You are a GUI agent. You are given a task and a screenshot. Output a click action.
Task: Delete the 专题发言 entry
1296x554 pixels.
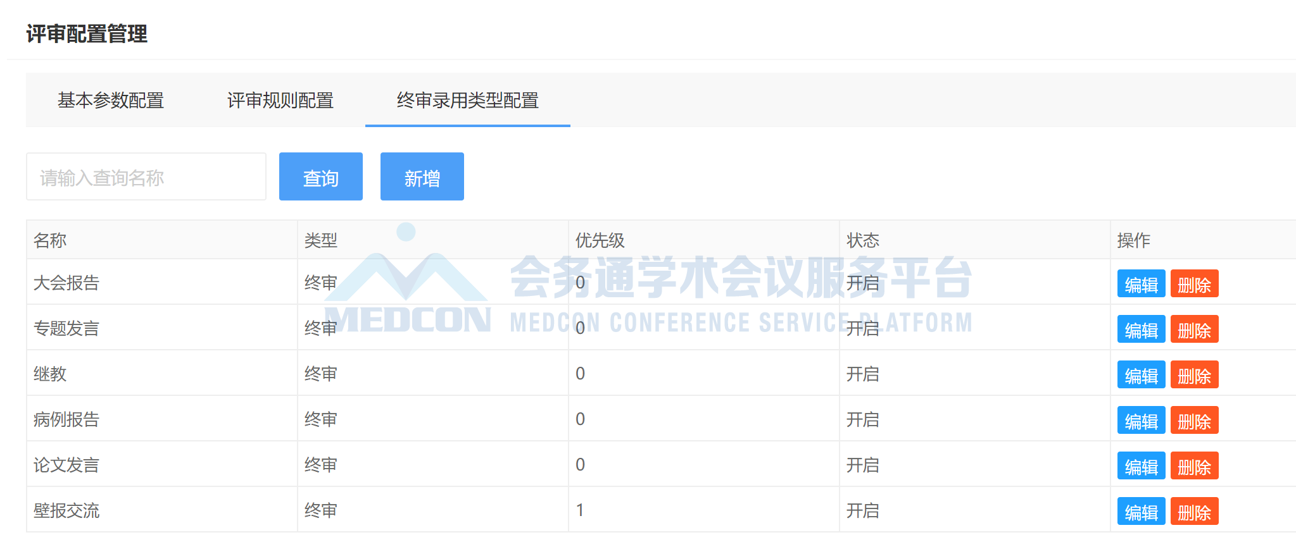(1193, 329)
